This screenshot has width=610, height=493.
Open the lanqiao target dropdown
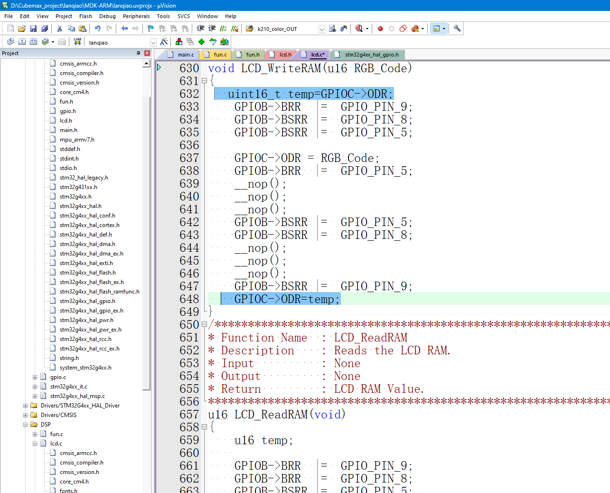[153, 42]
